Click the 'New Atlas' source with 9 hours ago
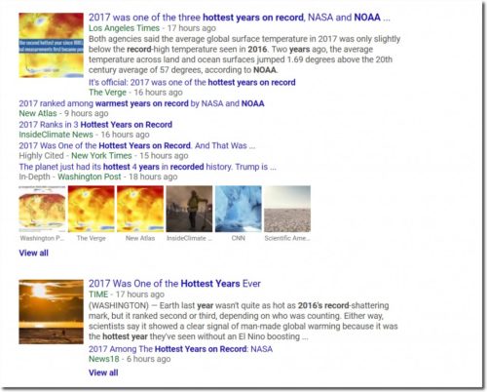The width and height of the screenshot is (487, 392). click(x=38, y=113)
